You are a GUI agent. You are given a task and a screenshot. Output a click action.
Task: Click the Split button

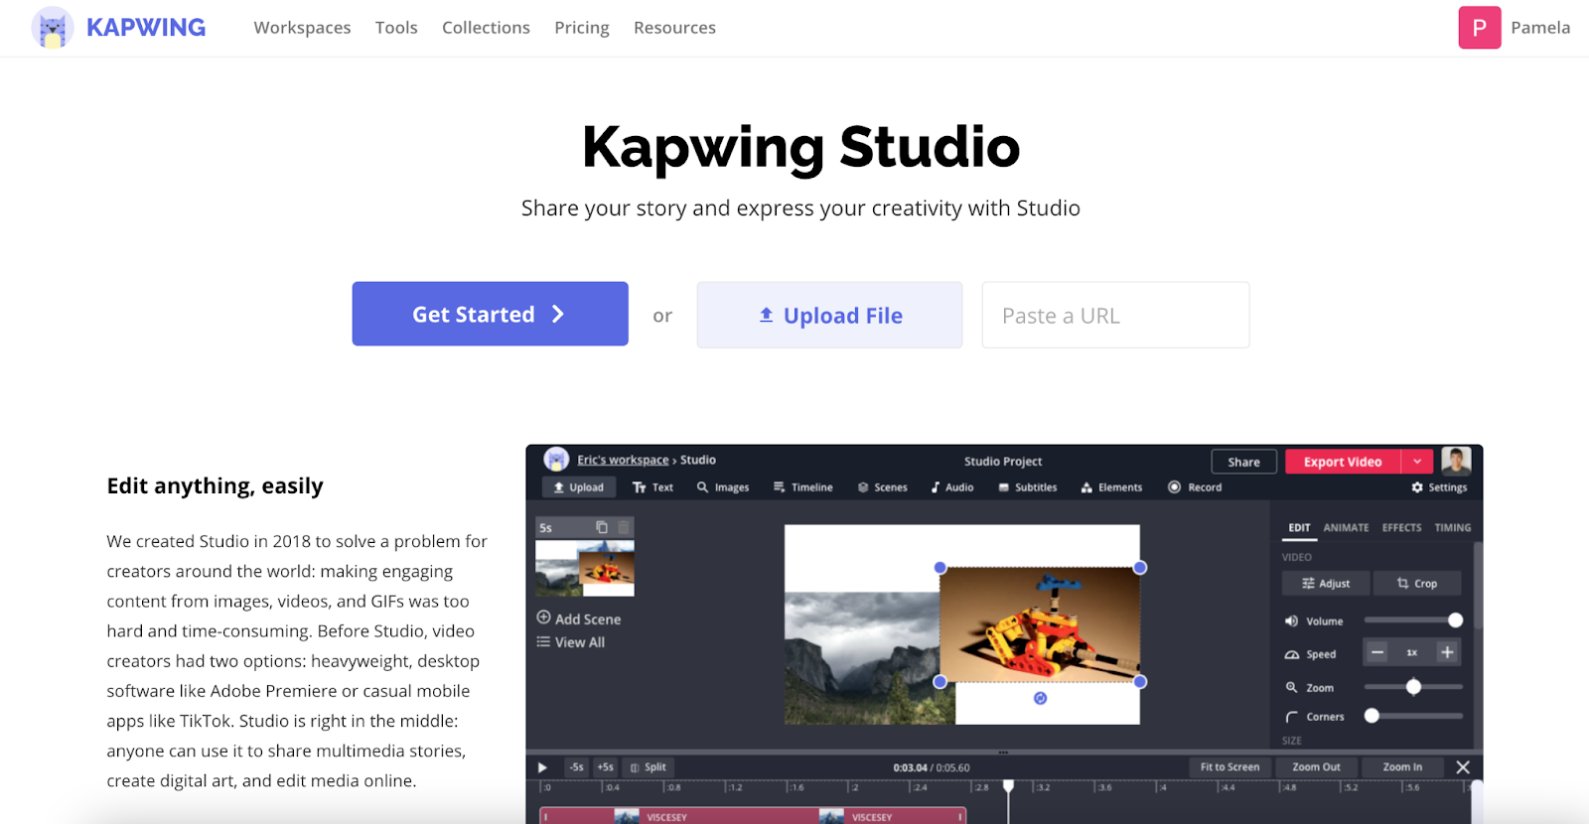(x=649, y=767)
